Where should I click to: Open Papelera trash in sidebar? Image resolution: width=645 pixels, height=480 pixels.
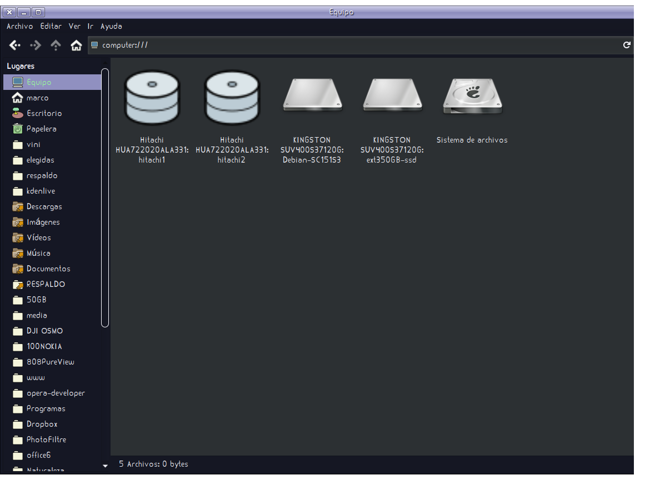(x=52, y=129)
